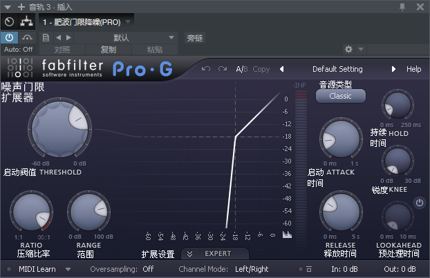Click 复制 copy button

tap(109, 50)
